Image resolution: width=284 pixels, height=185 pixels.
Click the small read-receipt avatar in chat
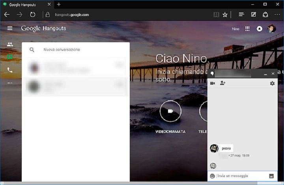point(213,166)
